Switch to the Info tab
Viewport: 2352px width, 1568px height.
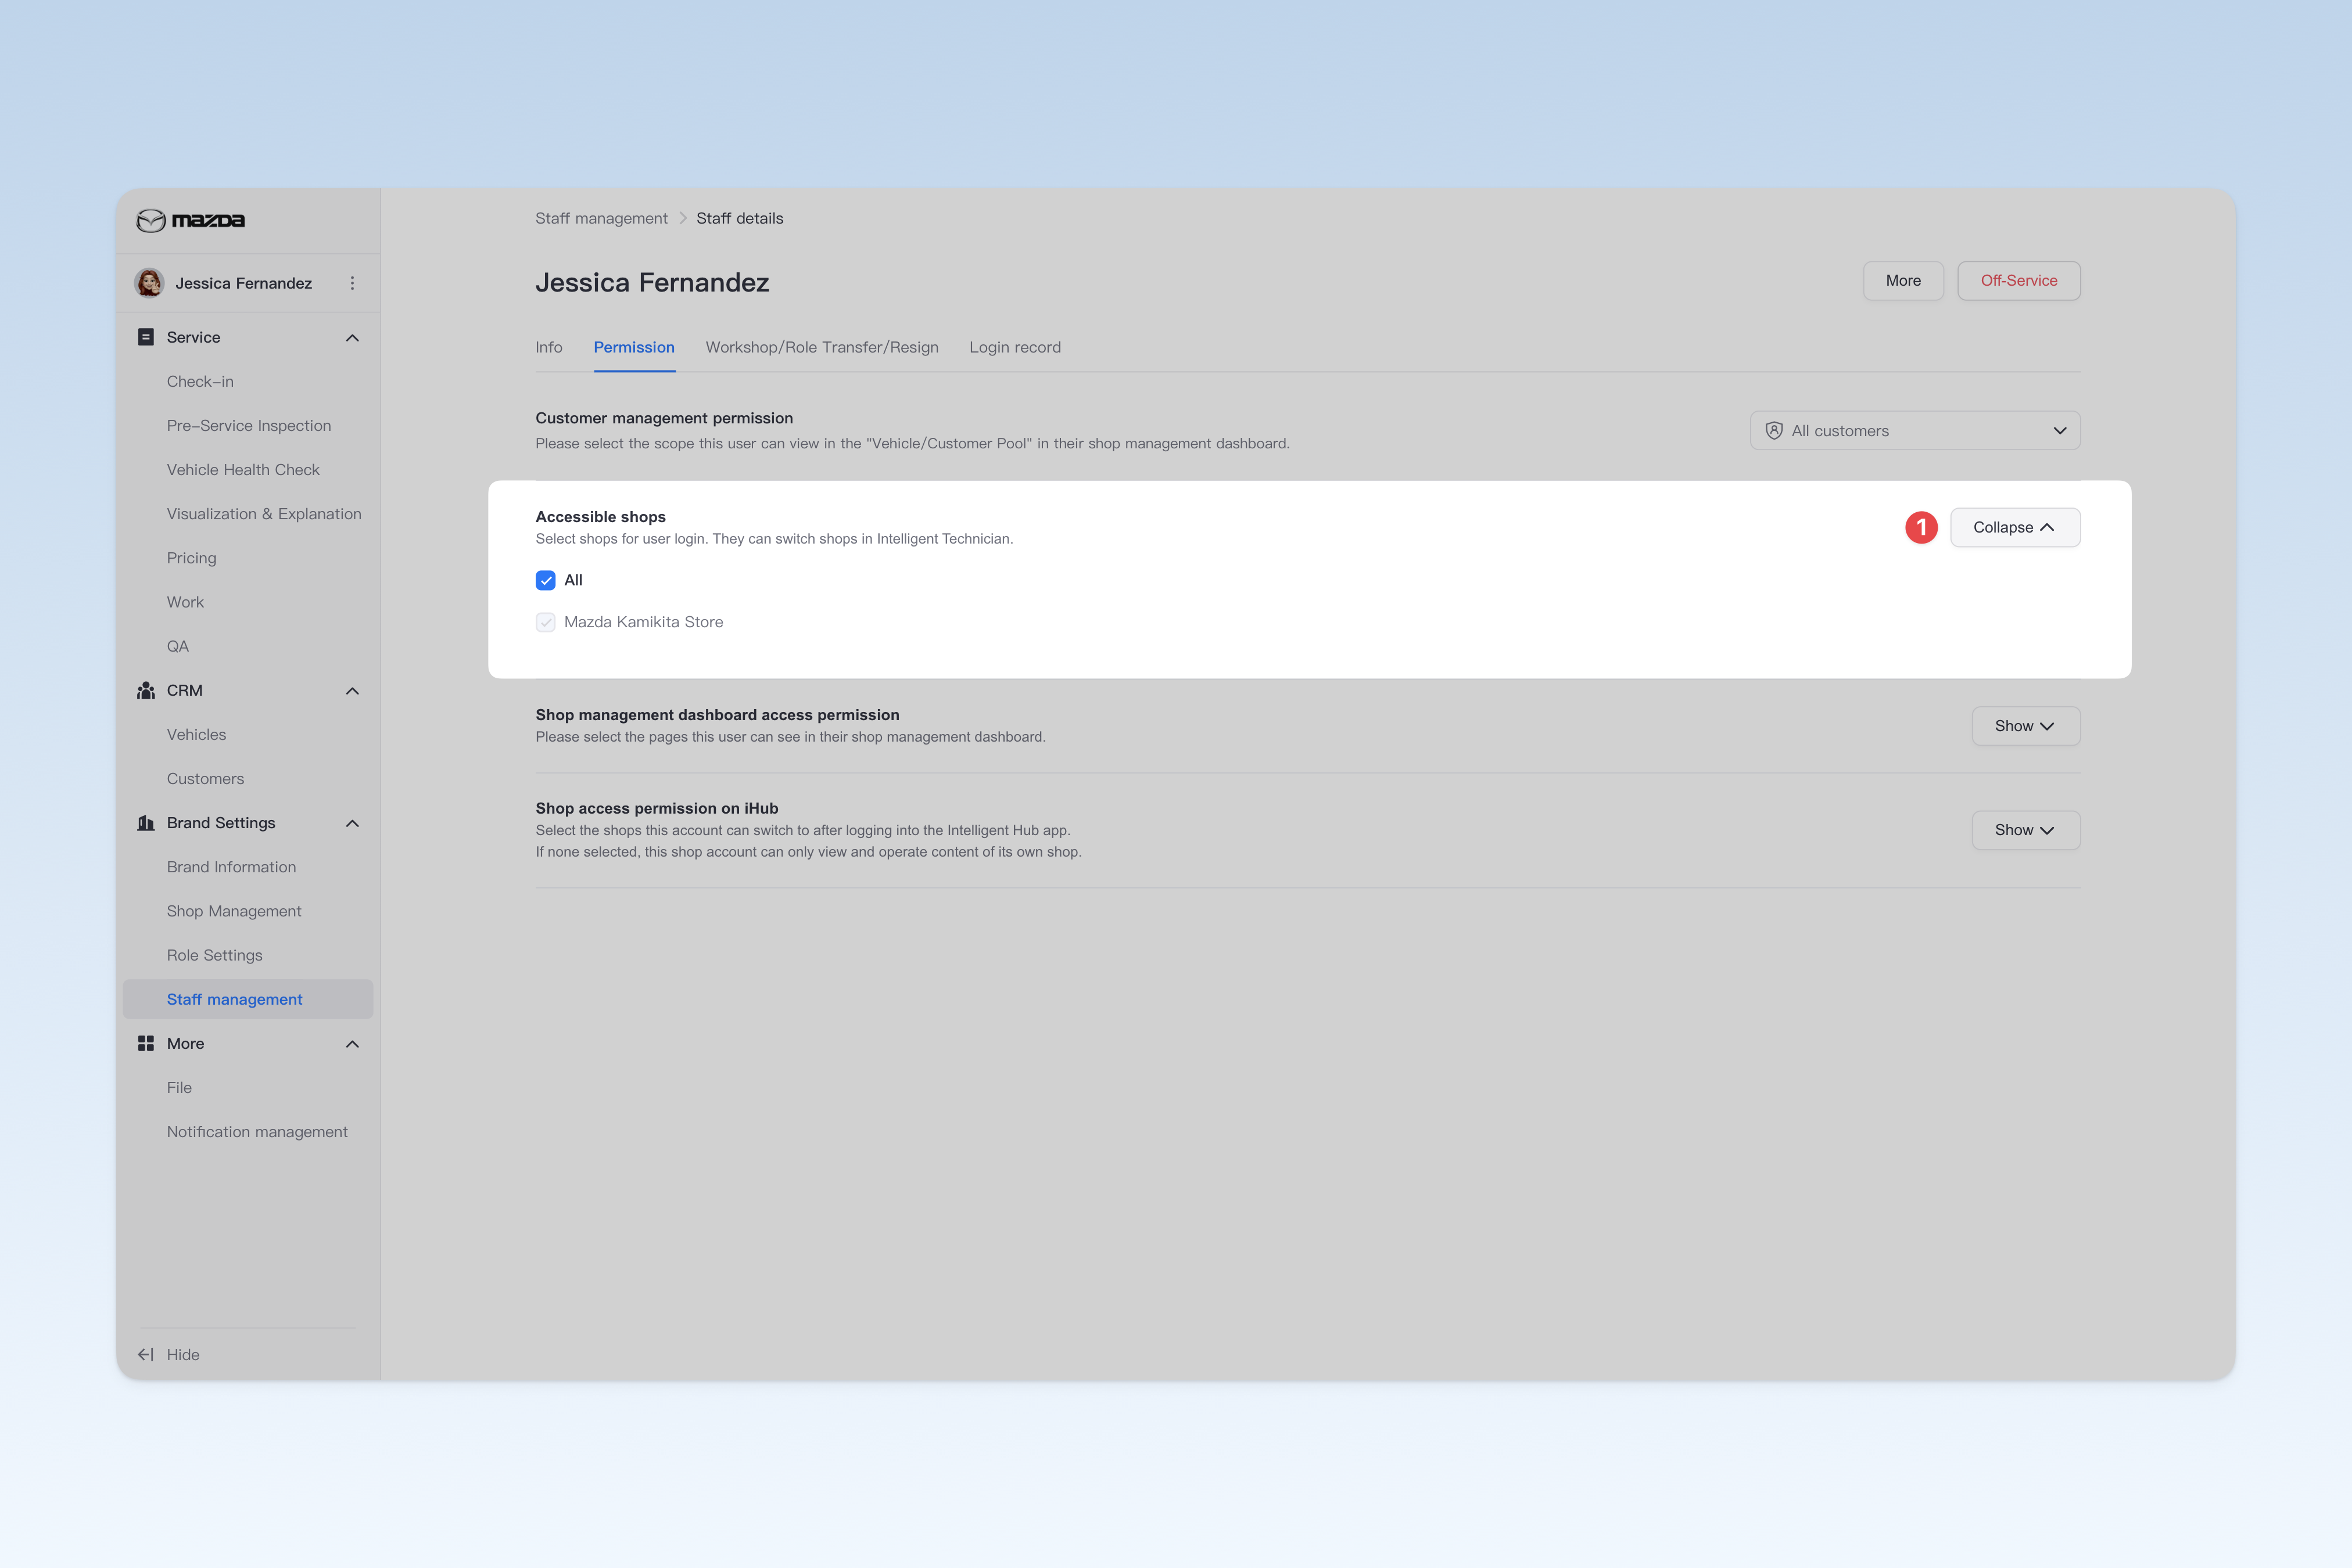548,347
